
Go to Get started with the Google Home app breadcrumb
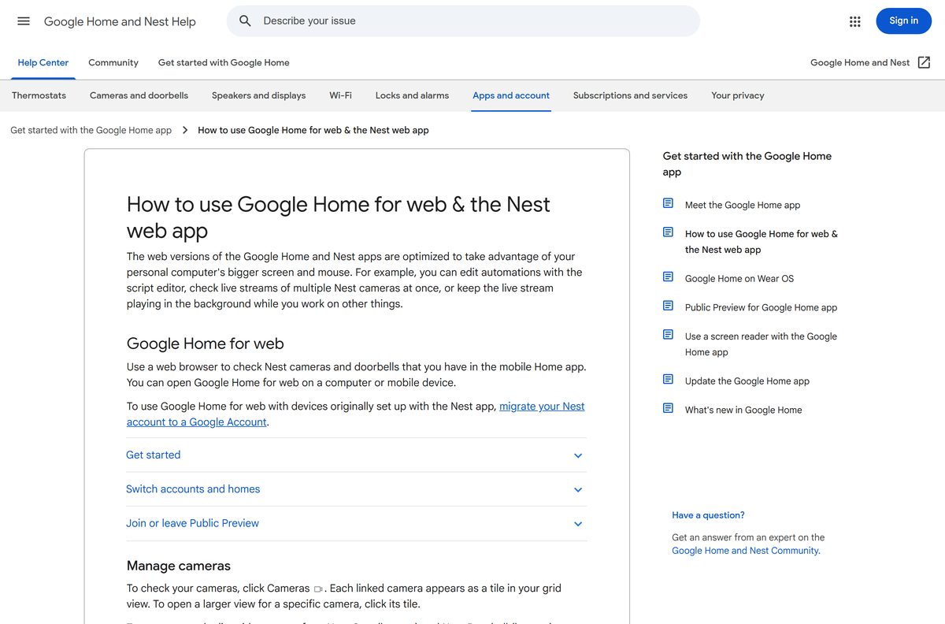click(x=91, y=130)
